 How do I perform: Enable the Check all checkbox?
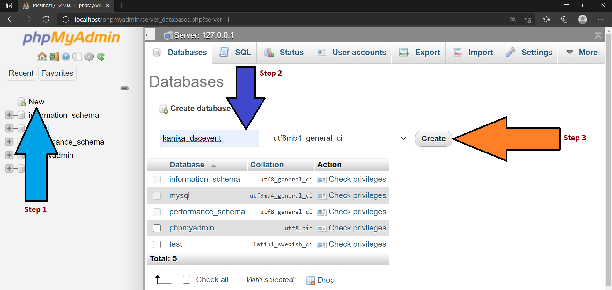[187, 280]
